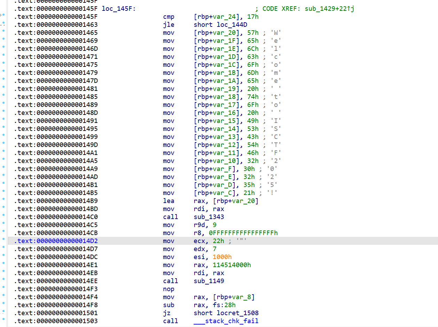This screenshot has height=327, width=438.
Task: Click the blue dot beside the nop instruction line
Action: (3, 289)
